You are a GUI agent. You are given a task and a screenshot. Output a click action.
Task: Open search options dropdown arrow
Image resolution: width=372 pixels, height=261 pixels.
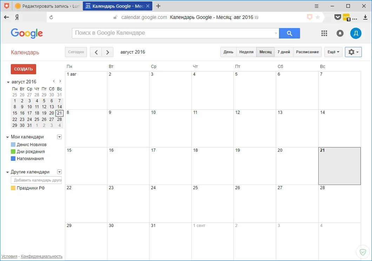click(276, 33)
